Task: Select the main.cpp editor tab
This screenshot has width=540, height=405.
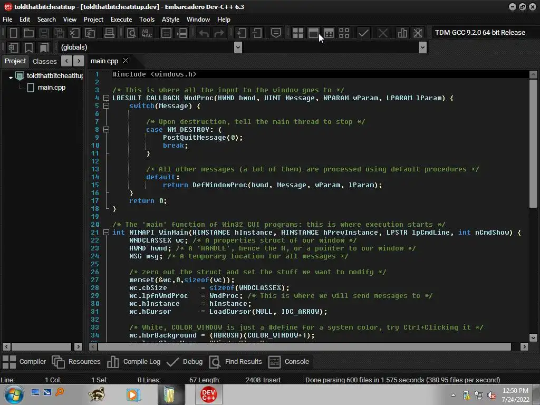Action: (x=104, y=61)
